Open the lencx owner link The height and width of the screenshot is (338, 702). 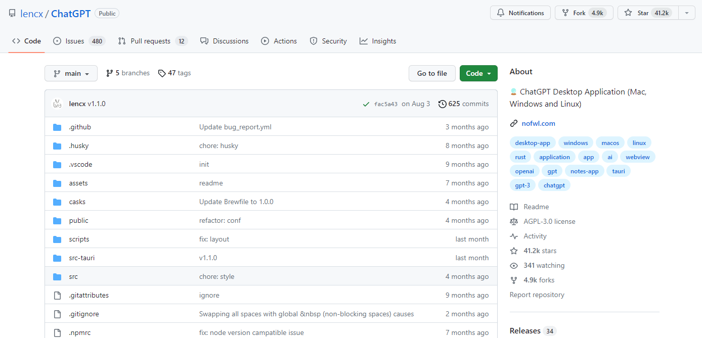point(31,14)
